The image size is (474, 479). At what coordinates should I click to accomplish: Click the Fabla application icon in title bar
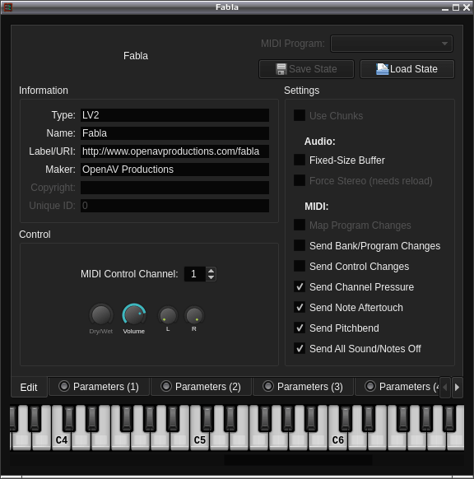(x=7, y=7)
